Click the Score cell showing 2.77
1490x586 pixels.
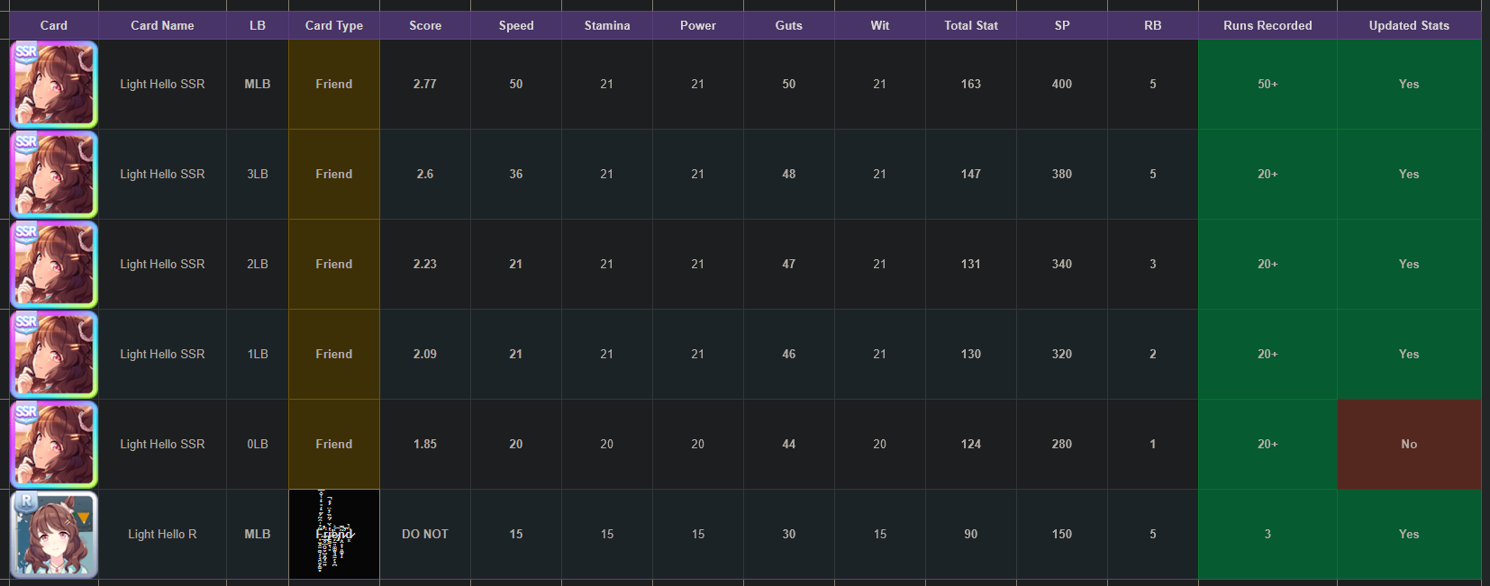[425, 84]
